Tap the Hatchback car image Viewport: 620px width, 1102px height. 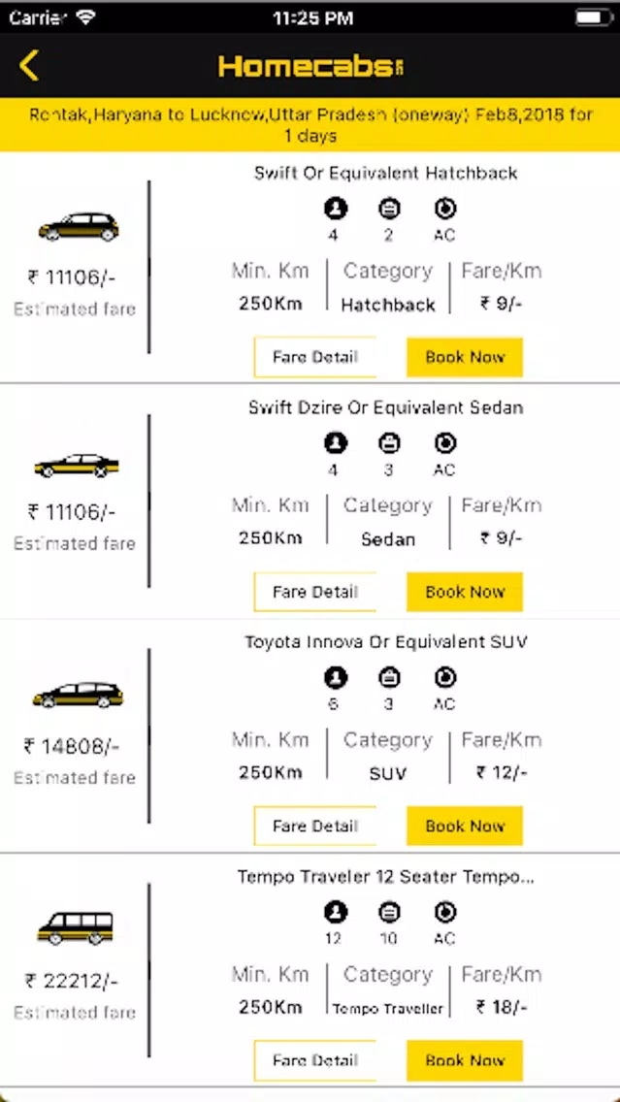(79, 227)
